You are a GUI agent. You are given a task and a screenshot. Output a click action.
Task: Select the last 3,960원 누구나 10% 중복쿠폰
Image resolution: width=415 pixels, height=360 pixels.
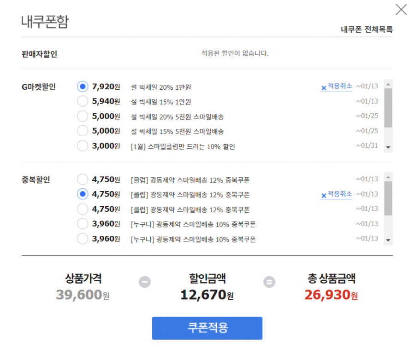pyautogui.click(x=83, y=238)
